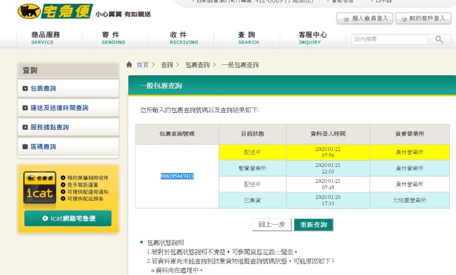Click the 區碼查詢 square icon
Screen dimensions: 456x275
pyautogui.click(x=25, y=147)
